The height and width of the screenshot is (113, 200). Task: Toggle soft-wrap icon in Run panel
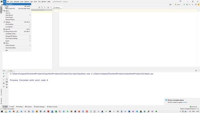pos(7,79)
